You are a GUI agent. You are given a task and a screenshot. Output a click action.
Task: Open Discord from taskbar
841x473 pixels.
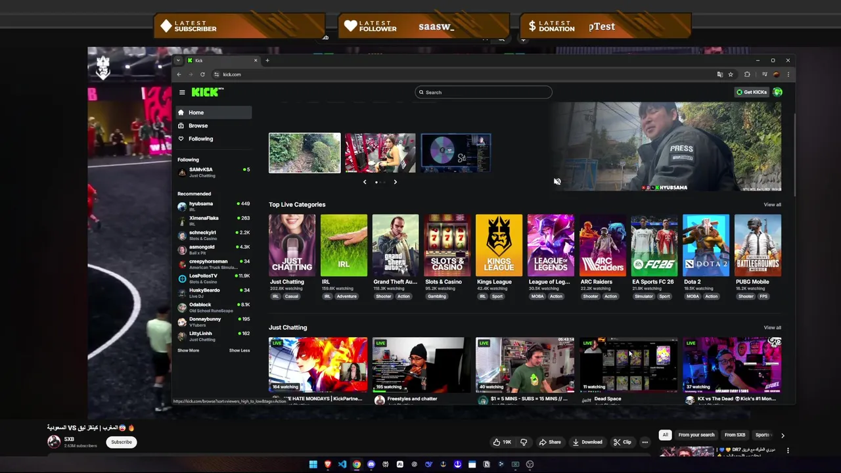tap(371, 464)
